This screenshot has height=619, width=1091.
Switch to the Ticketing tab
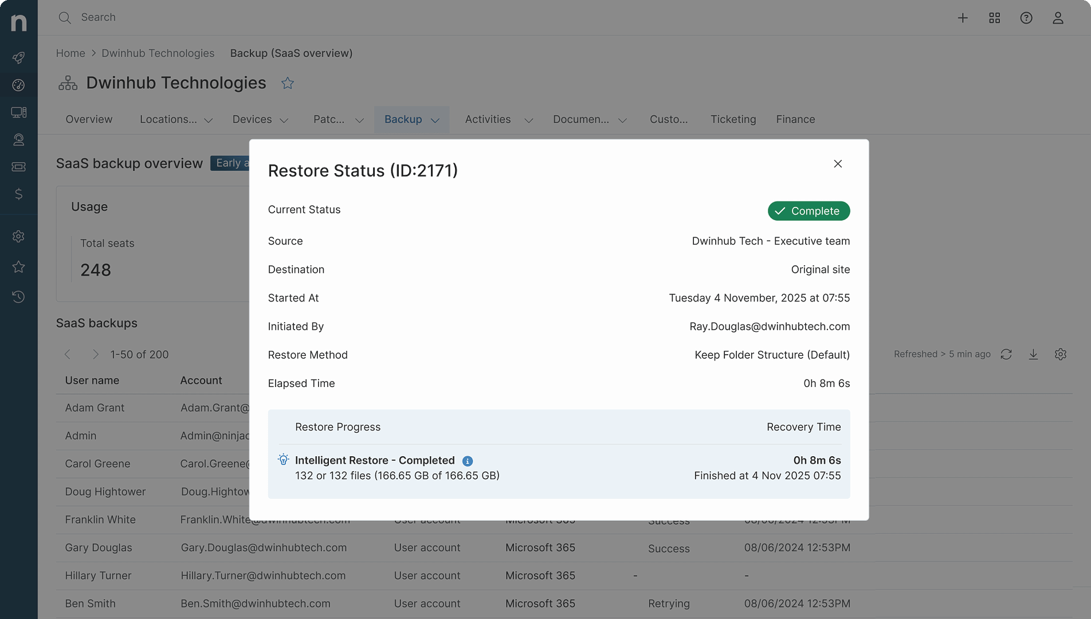[733, 119]
